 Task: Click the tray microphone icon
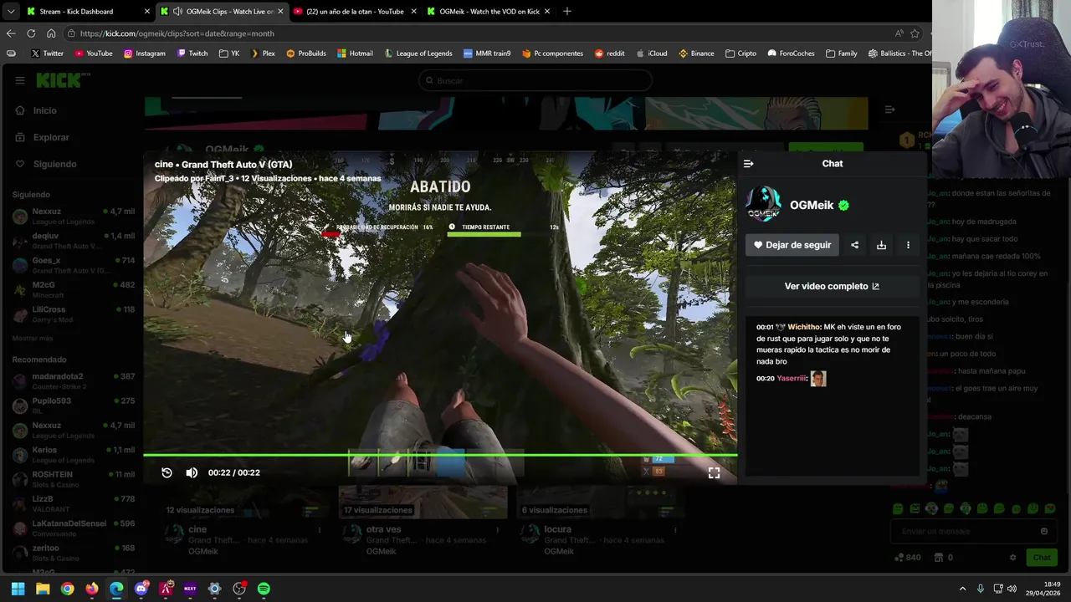981,589
